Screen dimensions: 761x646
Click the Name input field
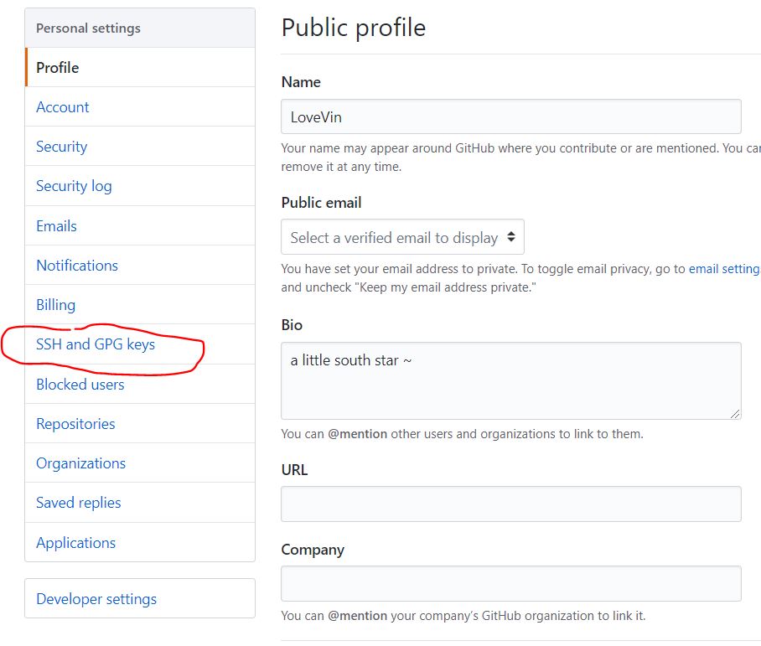[510, 117]
